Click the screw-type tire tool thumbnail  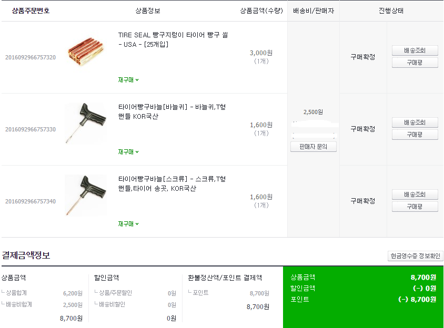[85, 196]
